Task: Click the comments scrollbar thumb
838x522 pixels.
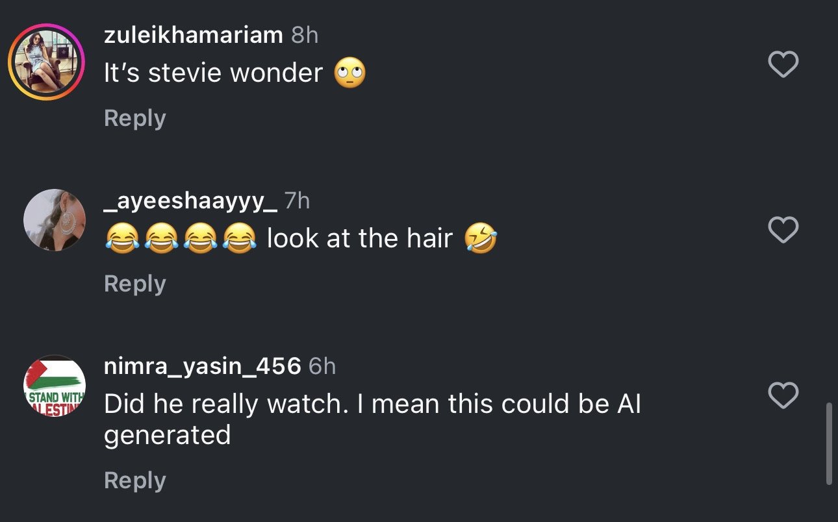Action: [x=829, y=444]
